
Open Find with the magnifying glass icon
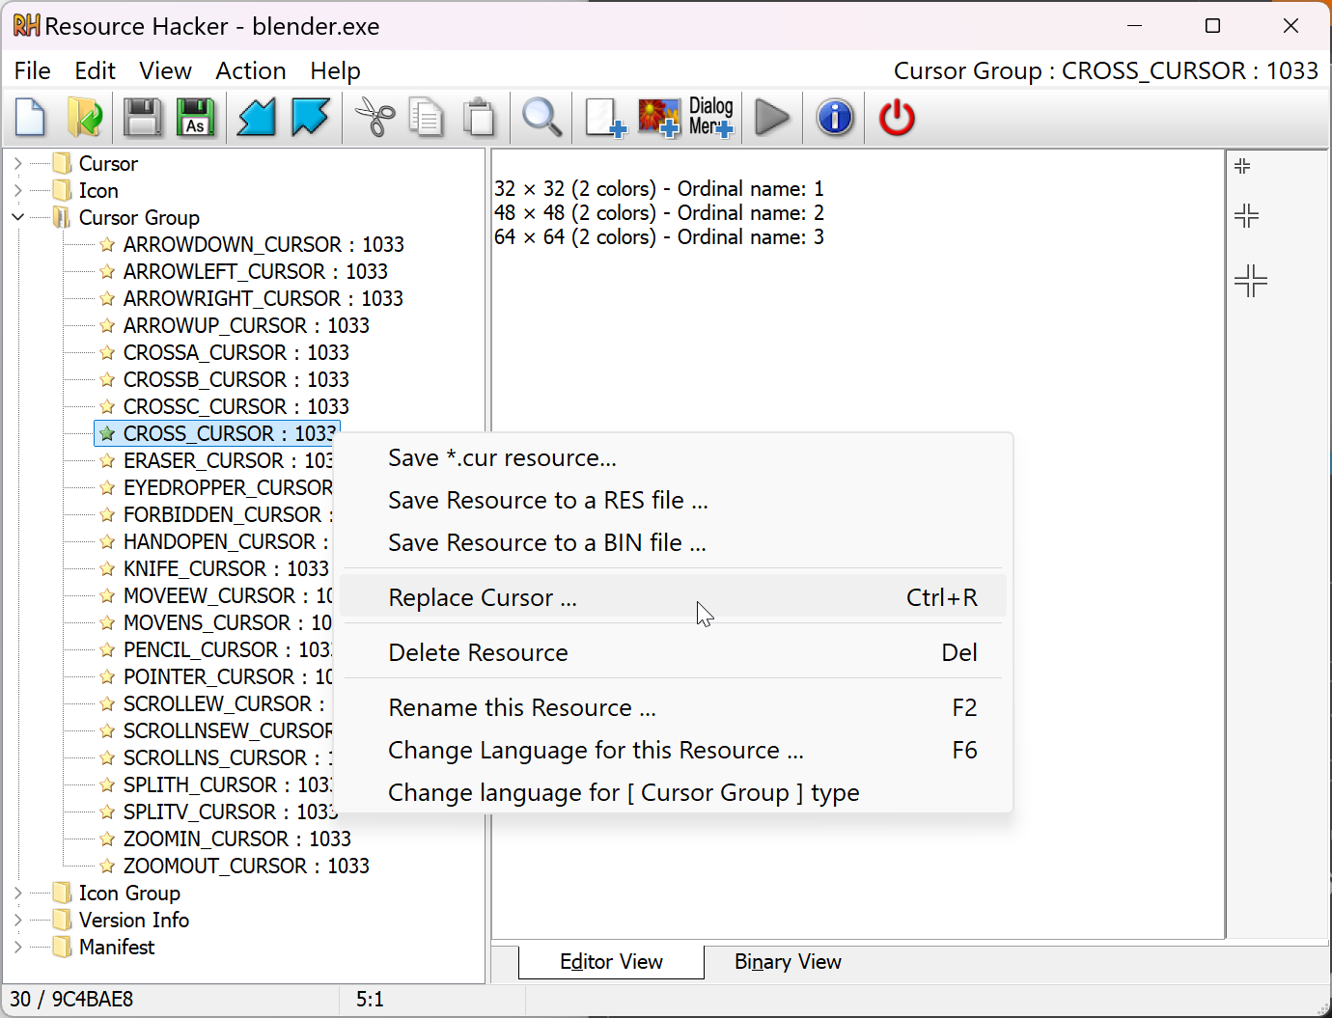(x=541, y=118)
